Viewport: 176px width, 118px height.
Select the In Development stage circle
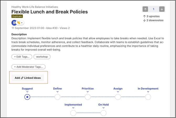pyautogui.click(x=148, y=97)
